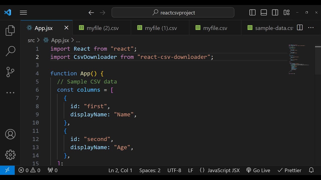Toggle the Primary Side Bar layout button
This screenshot has height=180, width=321.
coord(253,12)
